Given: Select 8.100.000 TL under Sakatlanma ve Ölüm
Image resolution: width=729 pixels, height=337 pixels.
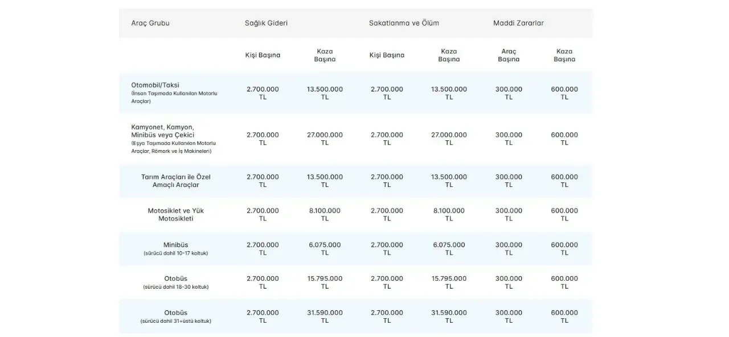Looking at the screenshot, I should tap(449, 214).
